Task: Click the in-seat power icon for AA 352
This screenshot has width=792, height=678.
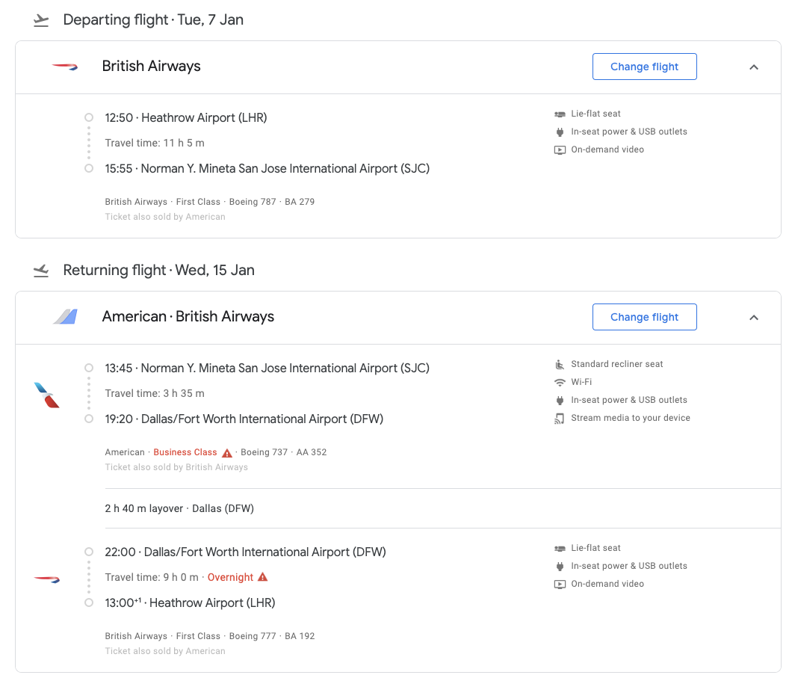Action: (x=560, y=401)
